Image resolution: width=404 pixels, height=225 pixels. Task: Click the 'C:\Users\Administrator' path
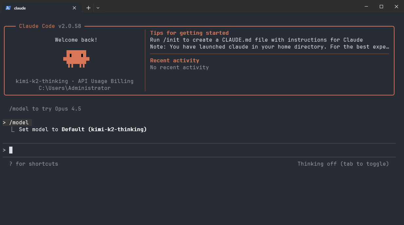pyautogui.click(x=75, y=88)
